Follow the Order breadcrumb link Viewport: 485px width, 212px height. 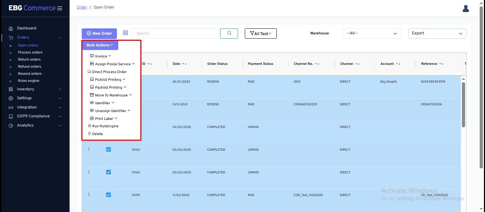point(82,7)
